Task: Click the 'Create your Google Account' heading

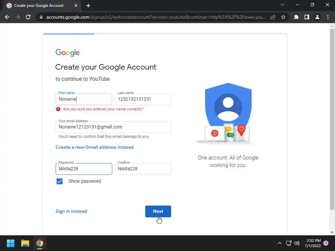Action: pos(106,67)
